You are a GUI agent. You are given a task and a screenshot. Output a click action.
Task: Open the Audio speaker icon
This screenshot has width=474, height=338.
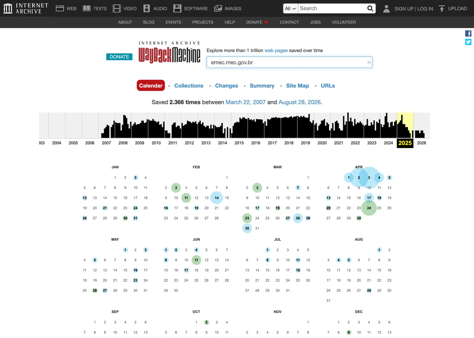click(147, 8)
